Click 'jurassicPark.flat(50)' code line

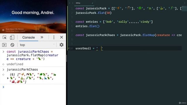click(x=93, y=13)
